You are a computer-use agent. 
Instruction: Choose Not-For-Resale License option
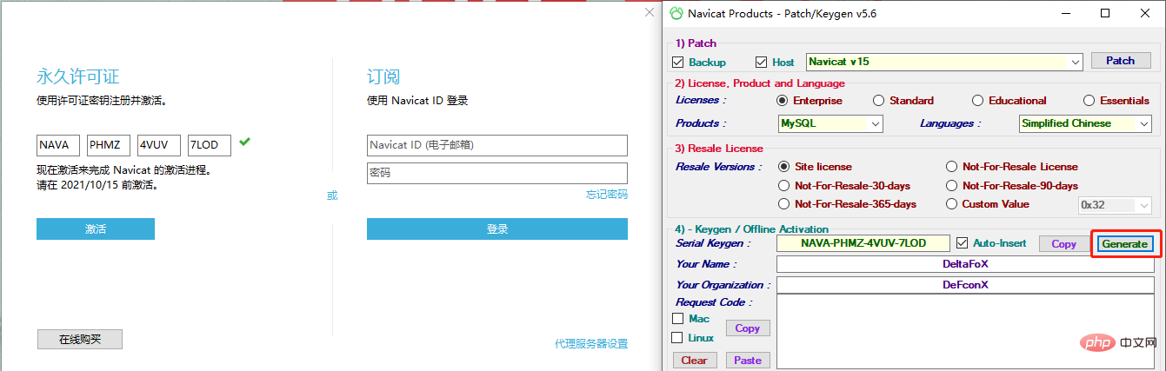click(x=951, y=166)
